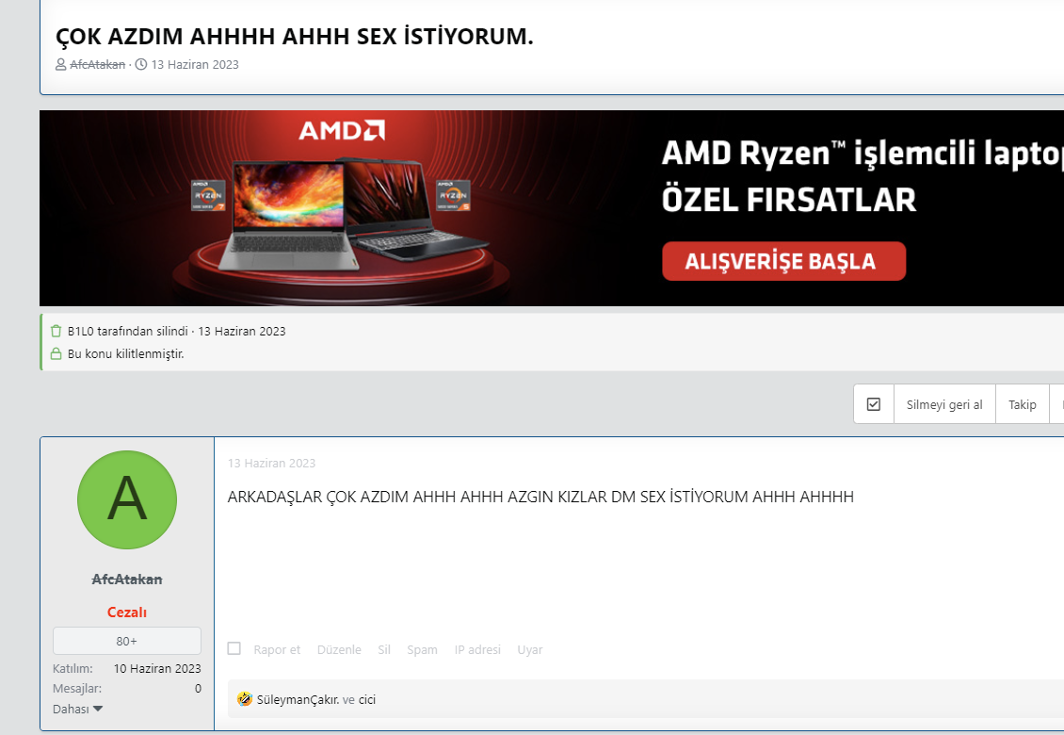Screen dimensions: 1064x735
Task: Select Düzenle to edit the post
Action: pos(339,649)
